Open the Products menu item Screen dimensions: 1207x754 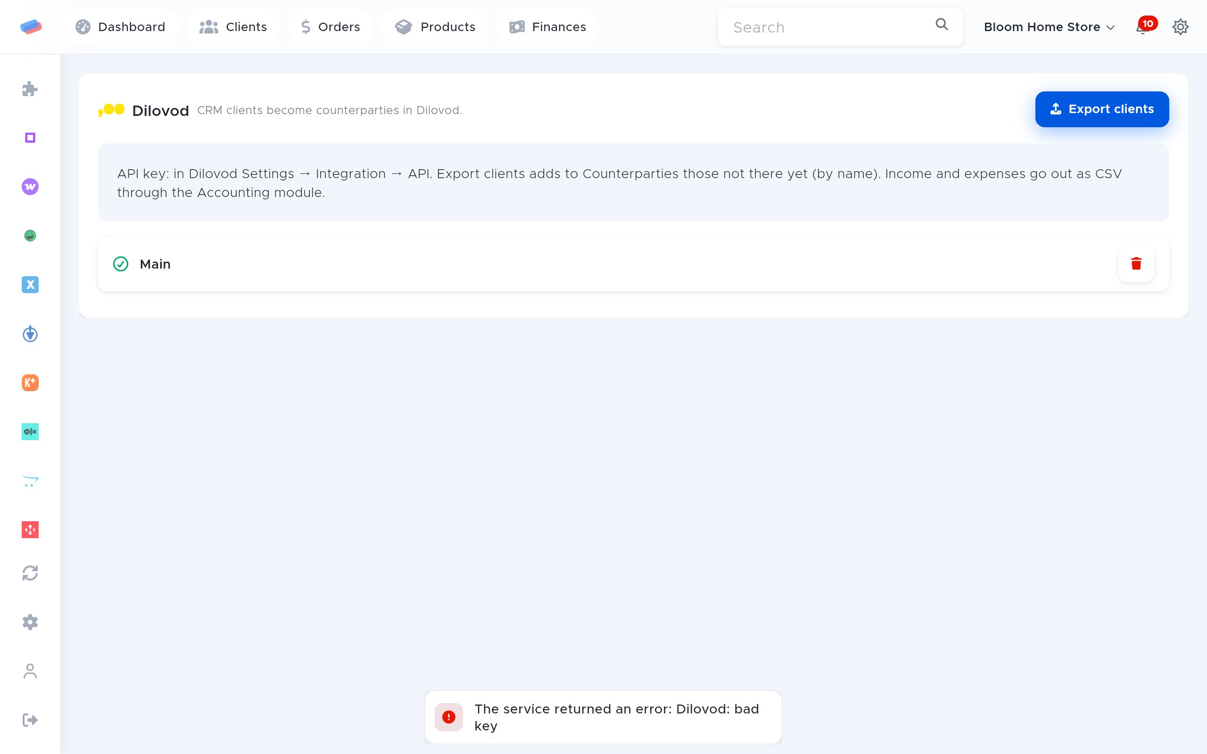(x=435, y=27)
